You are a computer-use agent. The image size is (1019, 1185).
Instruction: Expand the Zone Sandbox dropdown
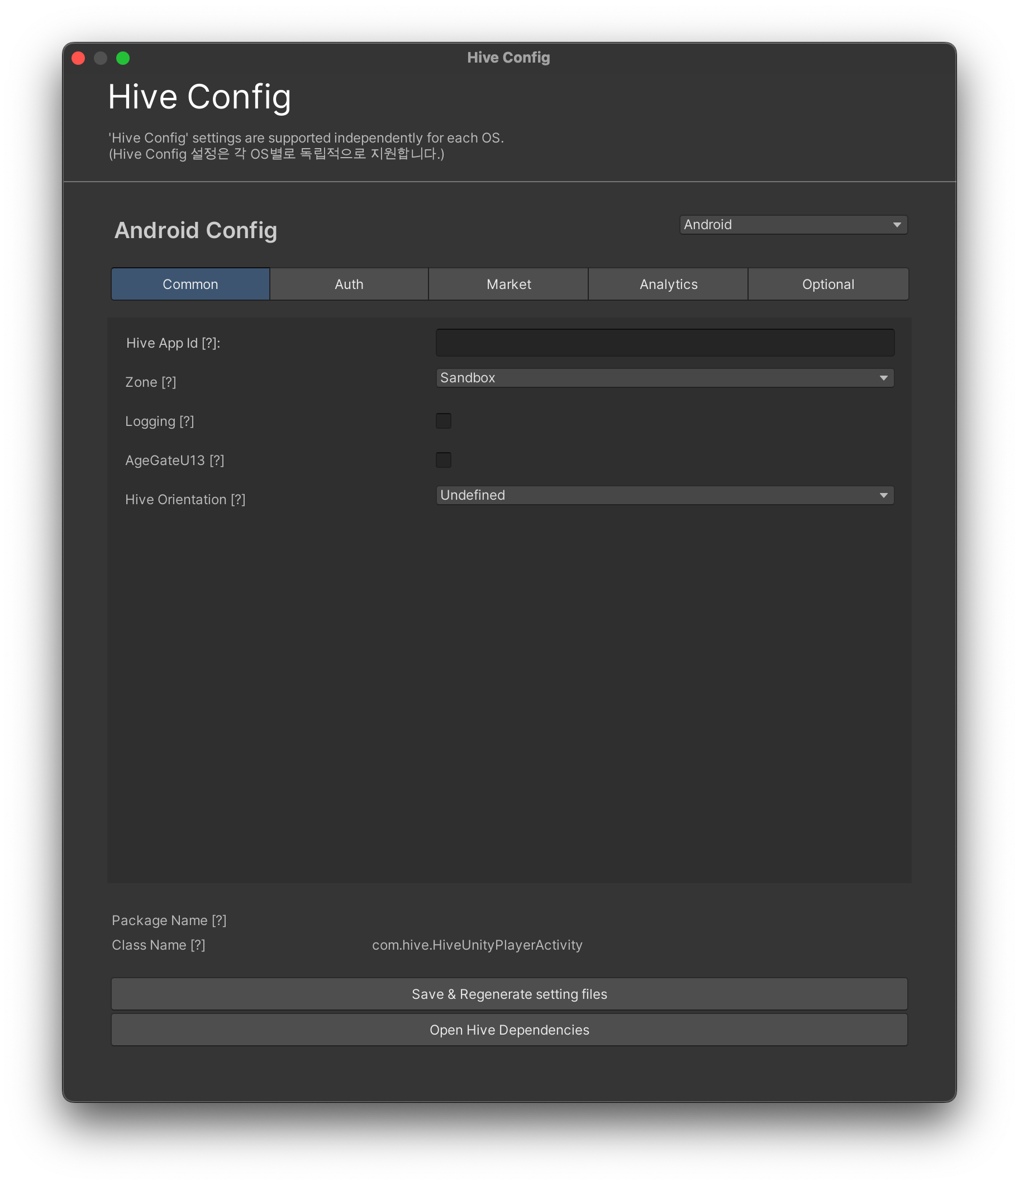coord(665,378)
